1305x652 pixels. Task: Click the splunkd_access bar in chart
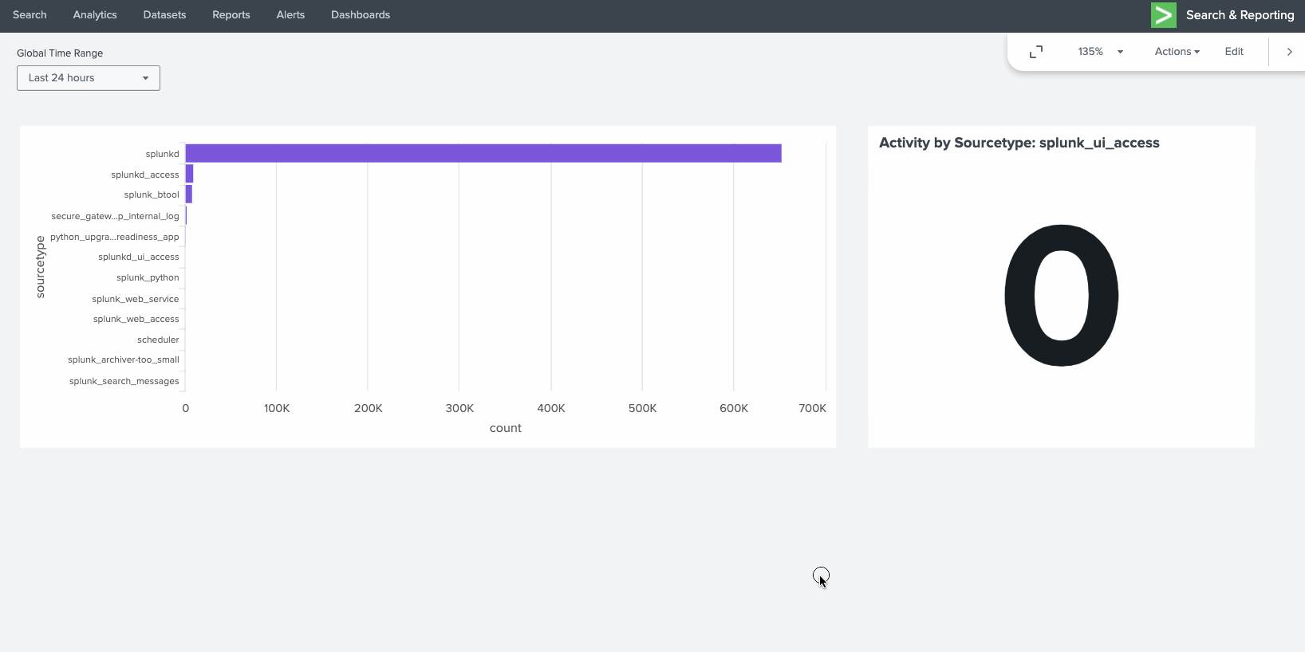(x=189, y=174)
